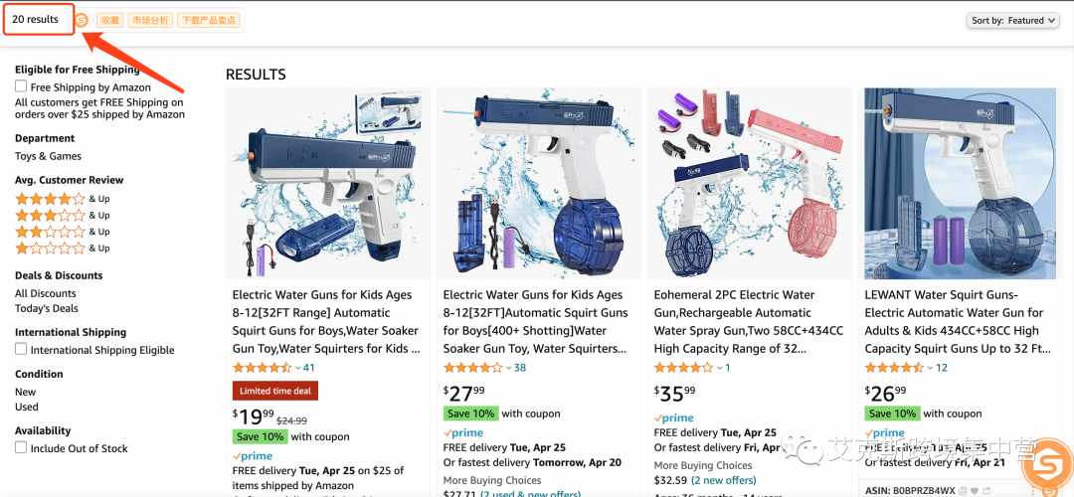Click the orange S extension icon beside results count

82,21
